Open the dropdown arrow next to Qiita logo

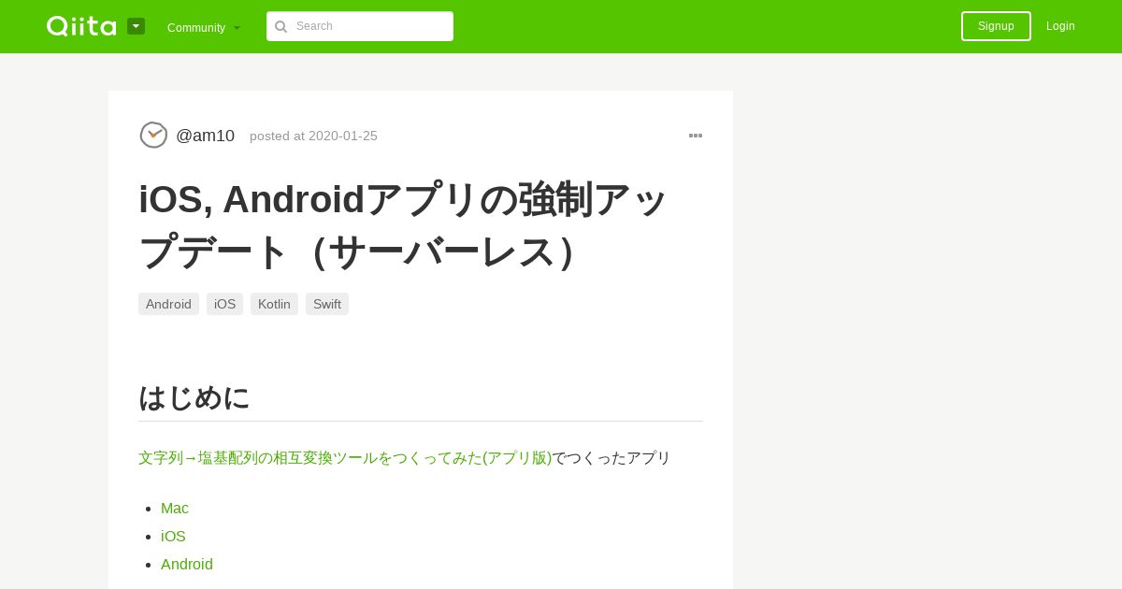click(x=136, y=26)
